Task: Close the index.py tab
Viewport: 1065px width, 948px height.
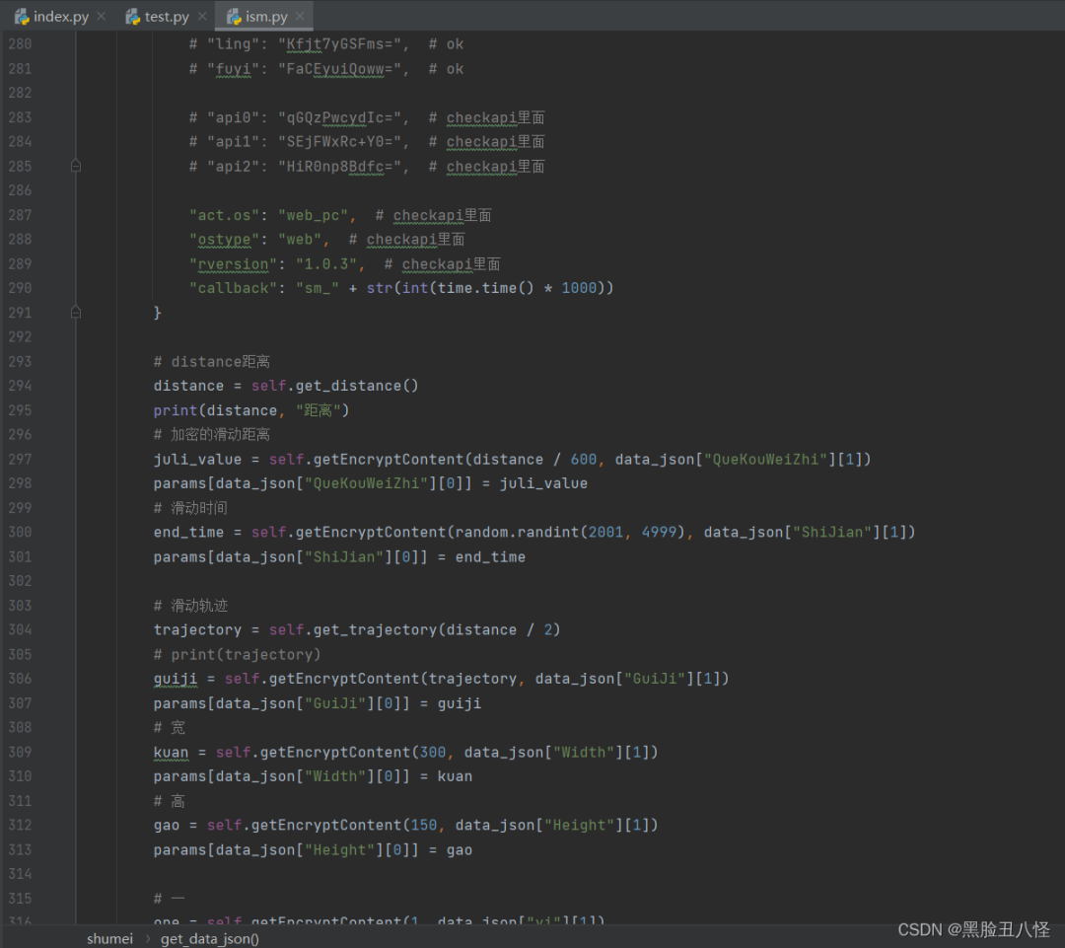Action: (102, 17)
